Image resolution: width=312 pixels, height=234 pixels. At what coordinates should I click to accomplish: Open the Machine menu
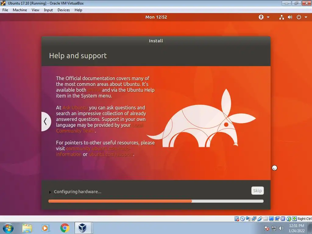tap(20, 10)
